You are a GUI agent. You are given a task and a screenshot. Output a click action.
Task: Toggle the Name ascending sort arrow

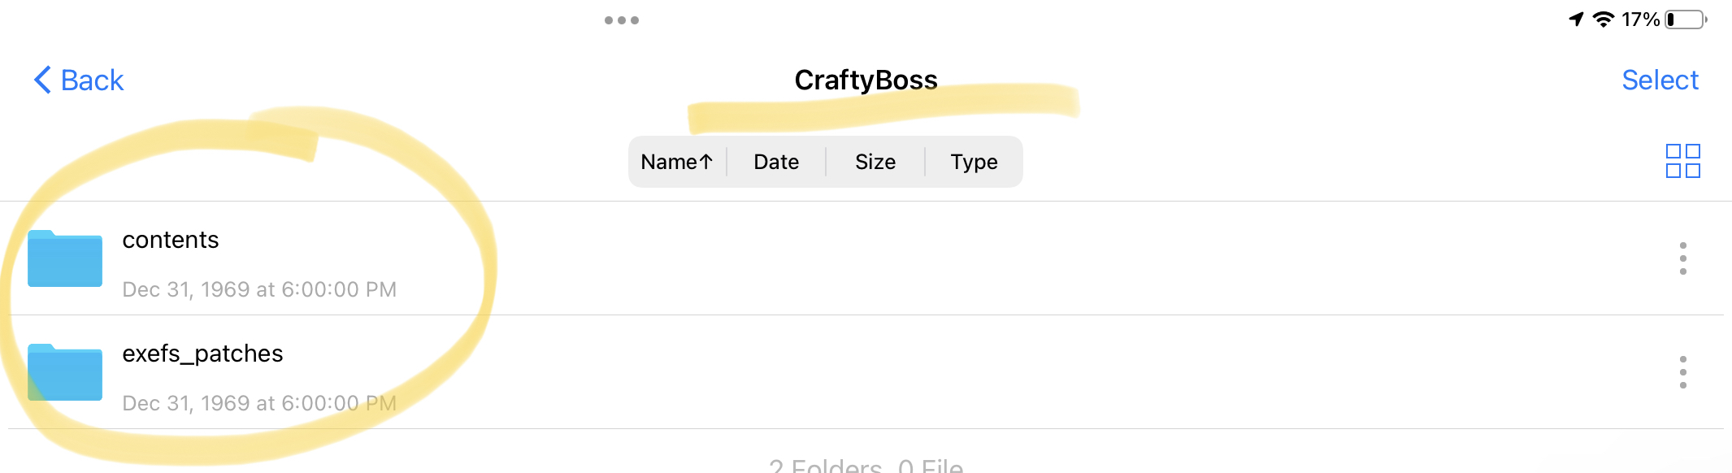[706, 162]
